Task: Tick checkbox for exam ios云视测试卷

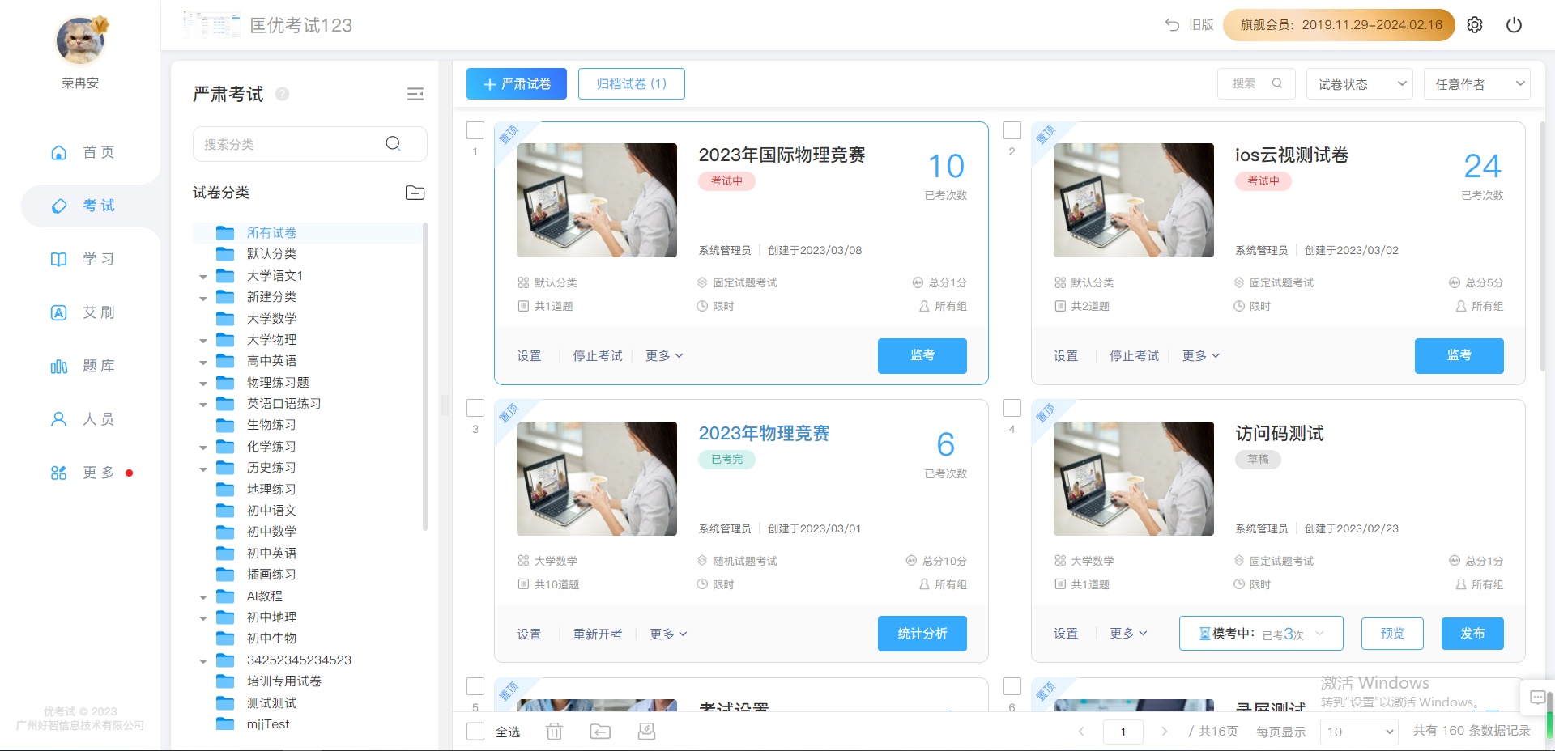Action: (x=1012, y=130)
